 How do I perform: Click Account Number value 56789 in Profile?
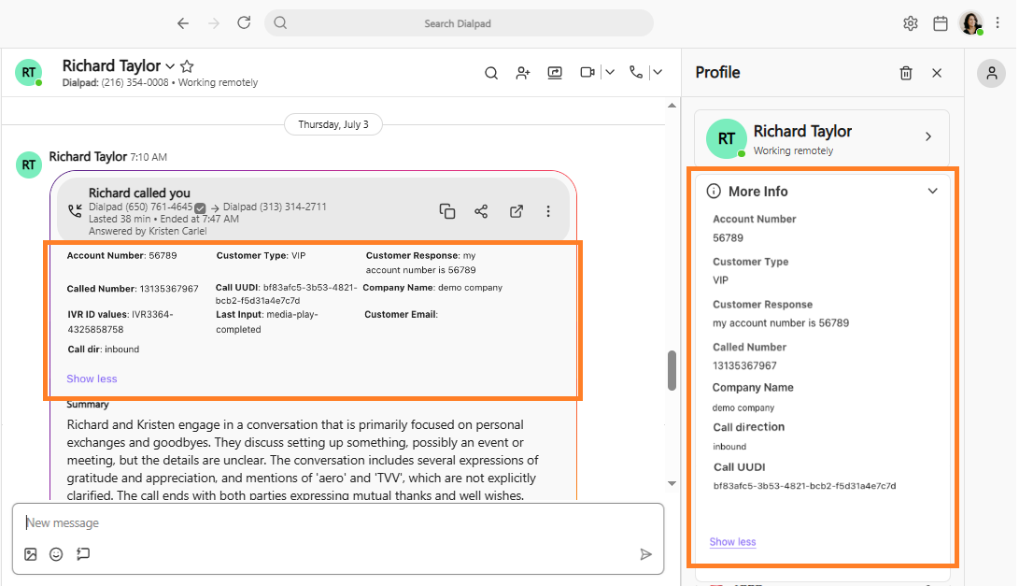[728, 238]
